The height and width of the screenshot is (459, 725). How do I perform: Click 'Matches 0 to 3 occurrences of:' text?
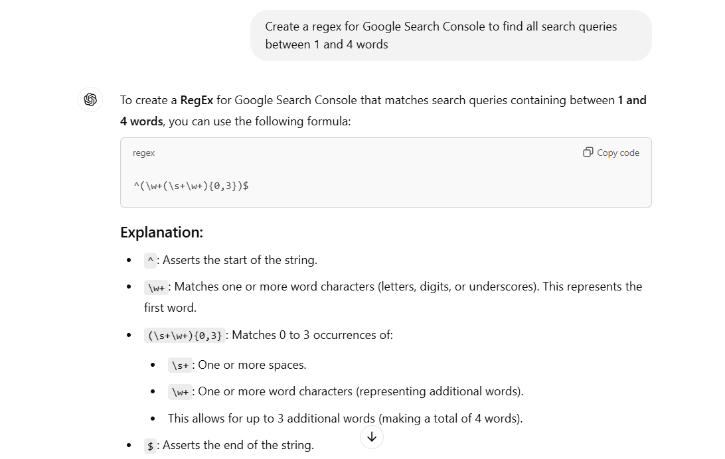313,335
